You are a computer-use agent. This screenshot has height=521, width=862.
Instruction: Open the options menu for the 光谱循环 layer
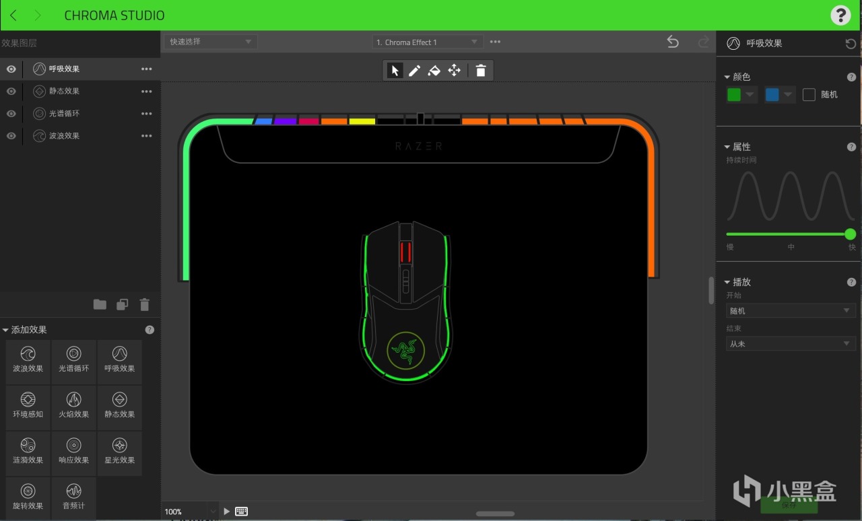pos(147,113)
